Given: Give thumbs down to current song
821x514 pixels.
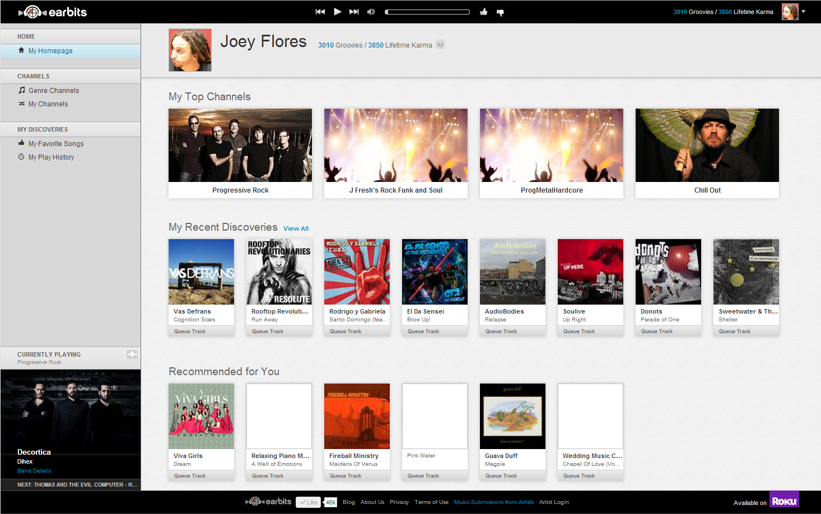Looking at the screenshot, I should point(500,12).
